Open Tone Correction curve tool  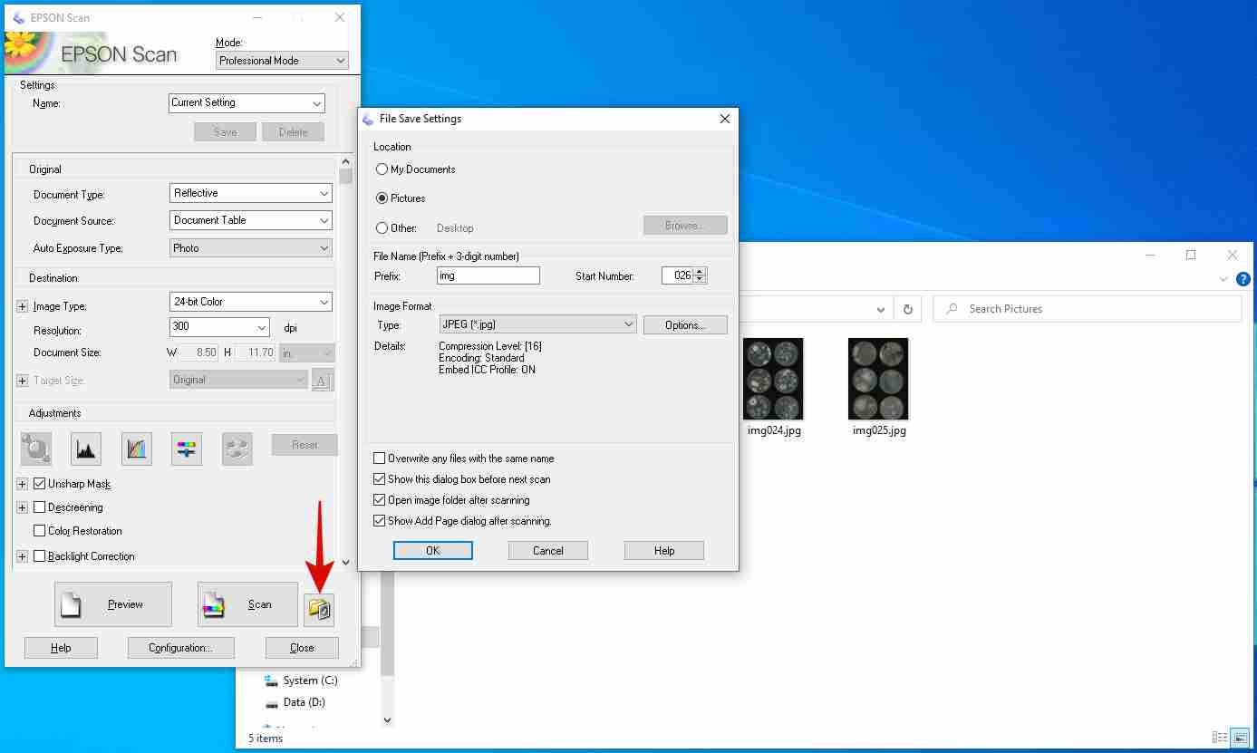pos(137,449)
